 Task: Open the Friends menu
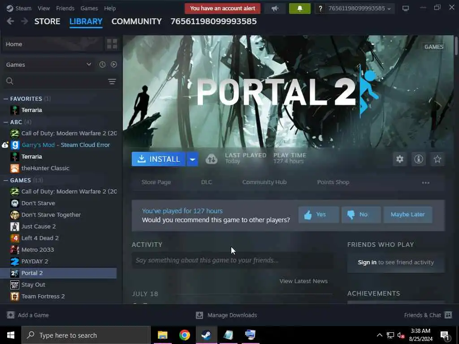click(x=65, y=8)
